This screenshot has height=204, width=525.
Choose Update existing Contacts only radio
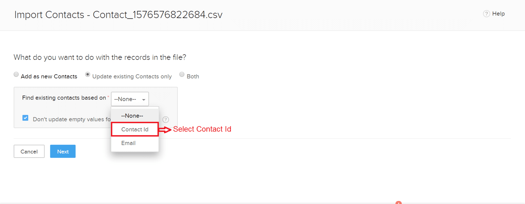pos(88,74)
